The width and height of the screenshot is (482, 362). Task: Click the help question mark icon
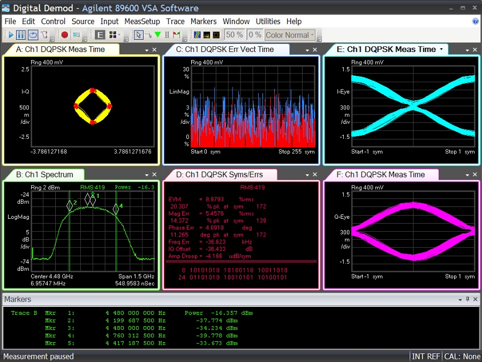tap(475, 21)
